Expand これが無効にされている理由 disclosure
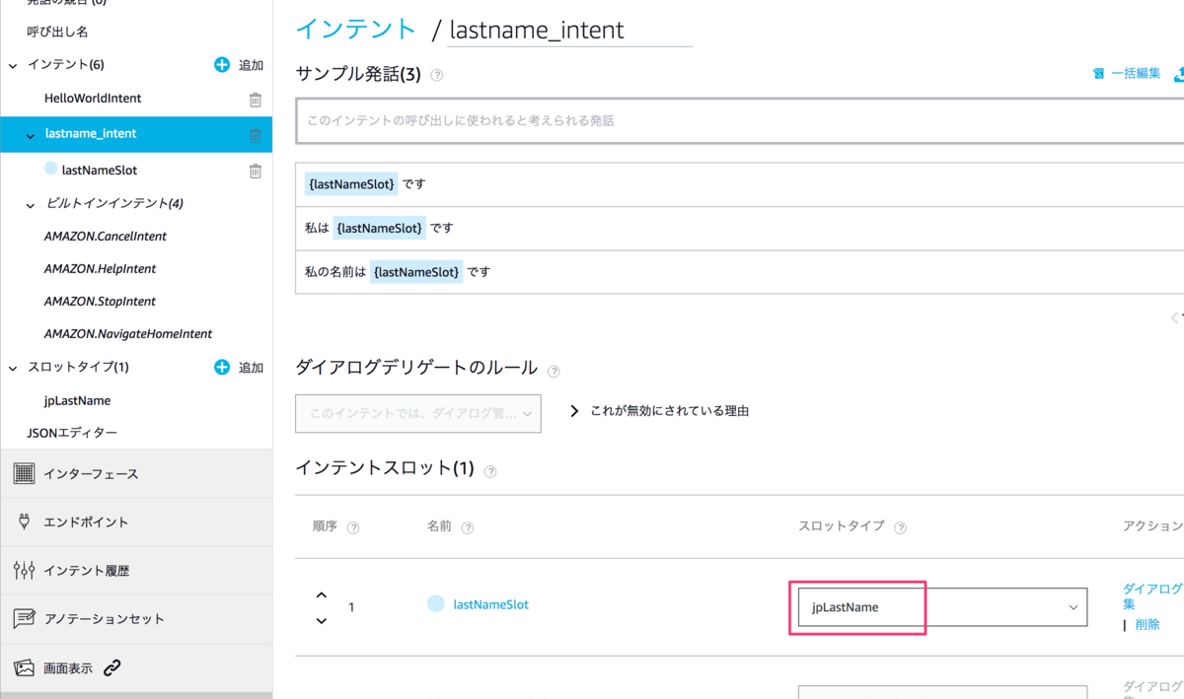The height and width of the screenshot is (699, 1184). [575, 413]
